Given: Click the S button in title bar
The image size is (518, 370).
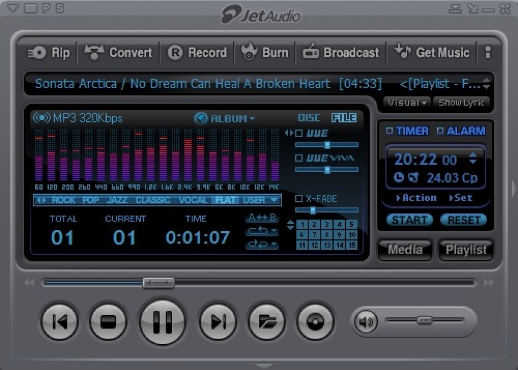Looking at the screenshot, I should coord(60,8).
